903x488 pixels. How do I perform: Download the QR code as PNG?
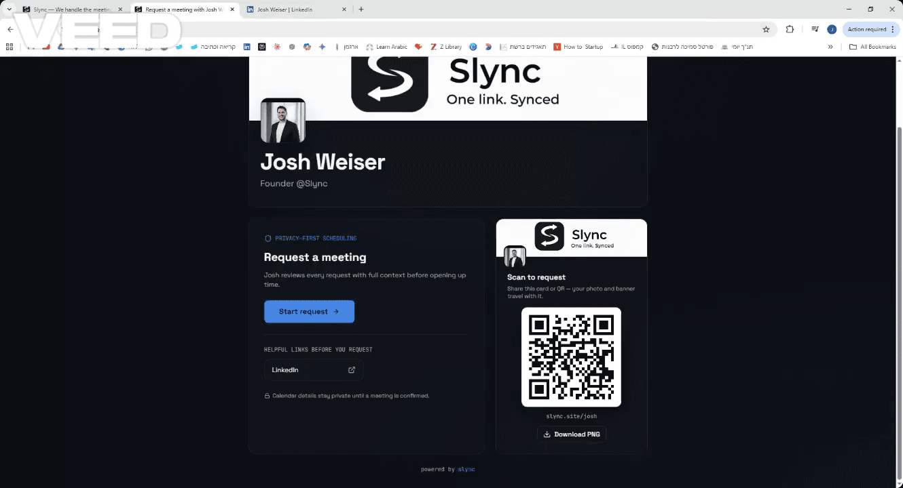[x=571, y=434]
